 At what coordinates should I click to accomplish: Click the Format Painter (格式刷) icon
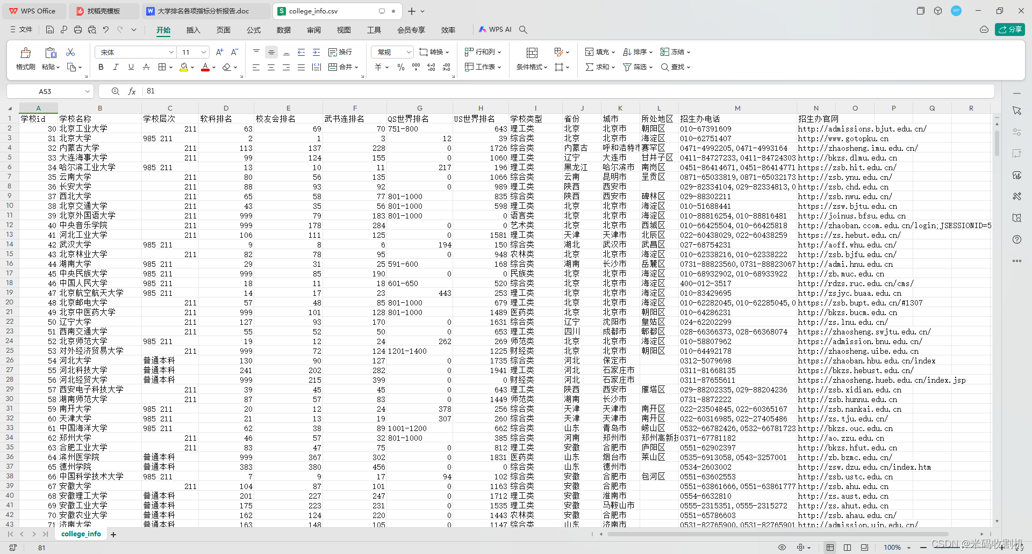coord(25,53)
